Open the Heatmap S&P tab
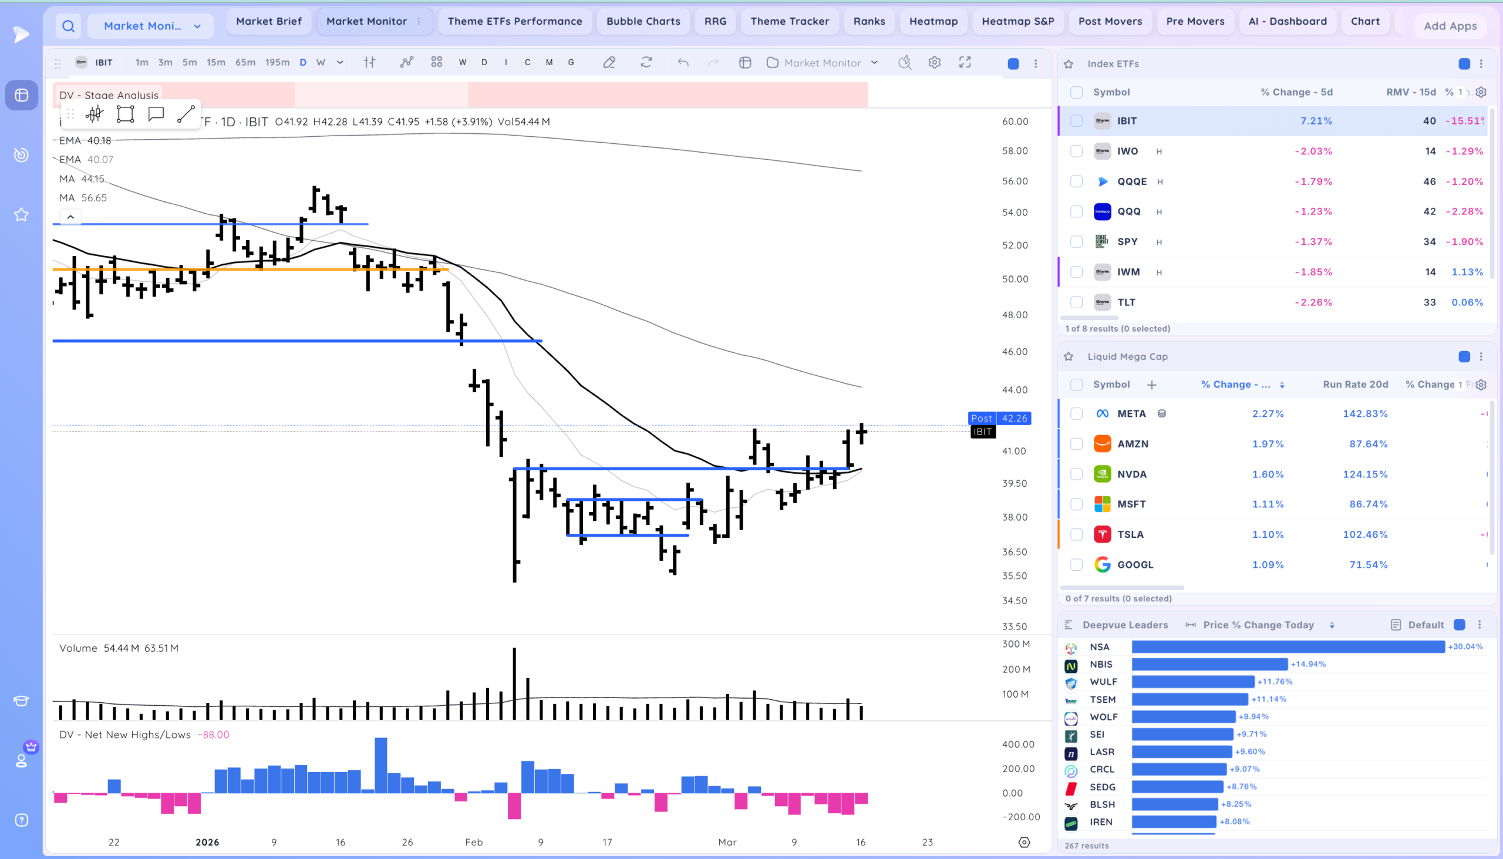Viewport: 1503px width, 859px height. [x=1017, y=21]
